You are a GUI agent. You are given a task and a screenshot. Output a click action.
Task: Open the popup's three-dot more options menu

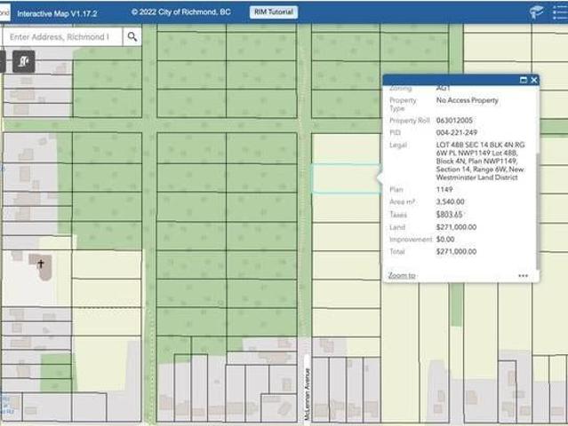[524, 276]
